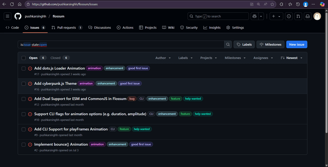The width and height of the screenshot is (328, 167).
Task: Click the open-issue icon for bounce() Animation
Action: (30, 145)
